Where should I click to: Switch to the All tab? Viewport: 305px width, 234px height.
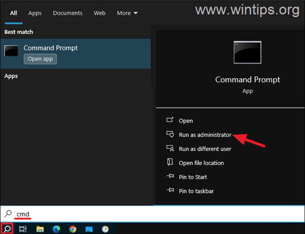pyautogui.click(x=13, y=13)
